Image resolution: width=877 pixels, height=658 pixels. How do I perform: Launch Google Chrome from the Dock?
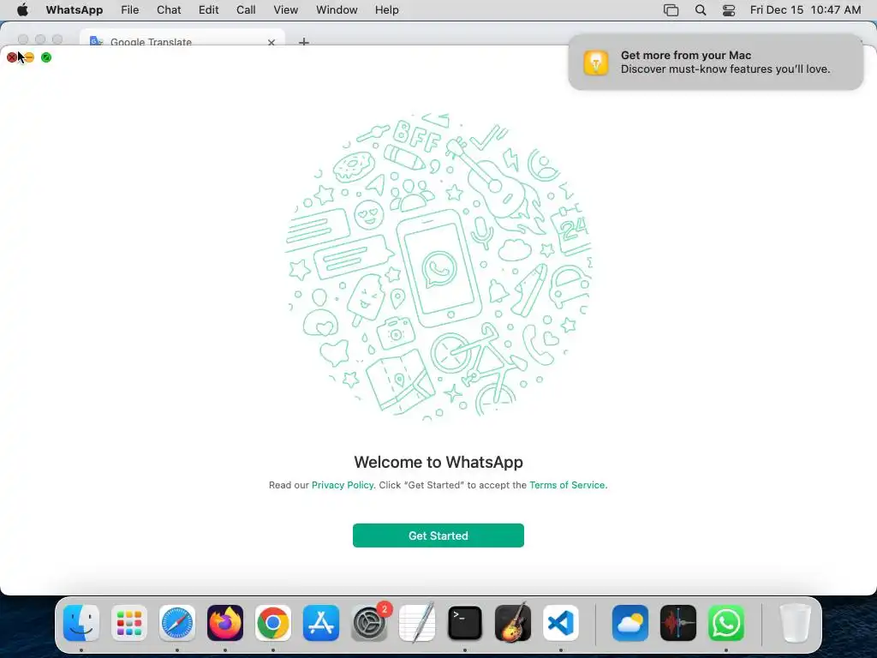coord(273,623)
